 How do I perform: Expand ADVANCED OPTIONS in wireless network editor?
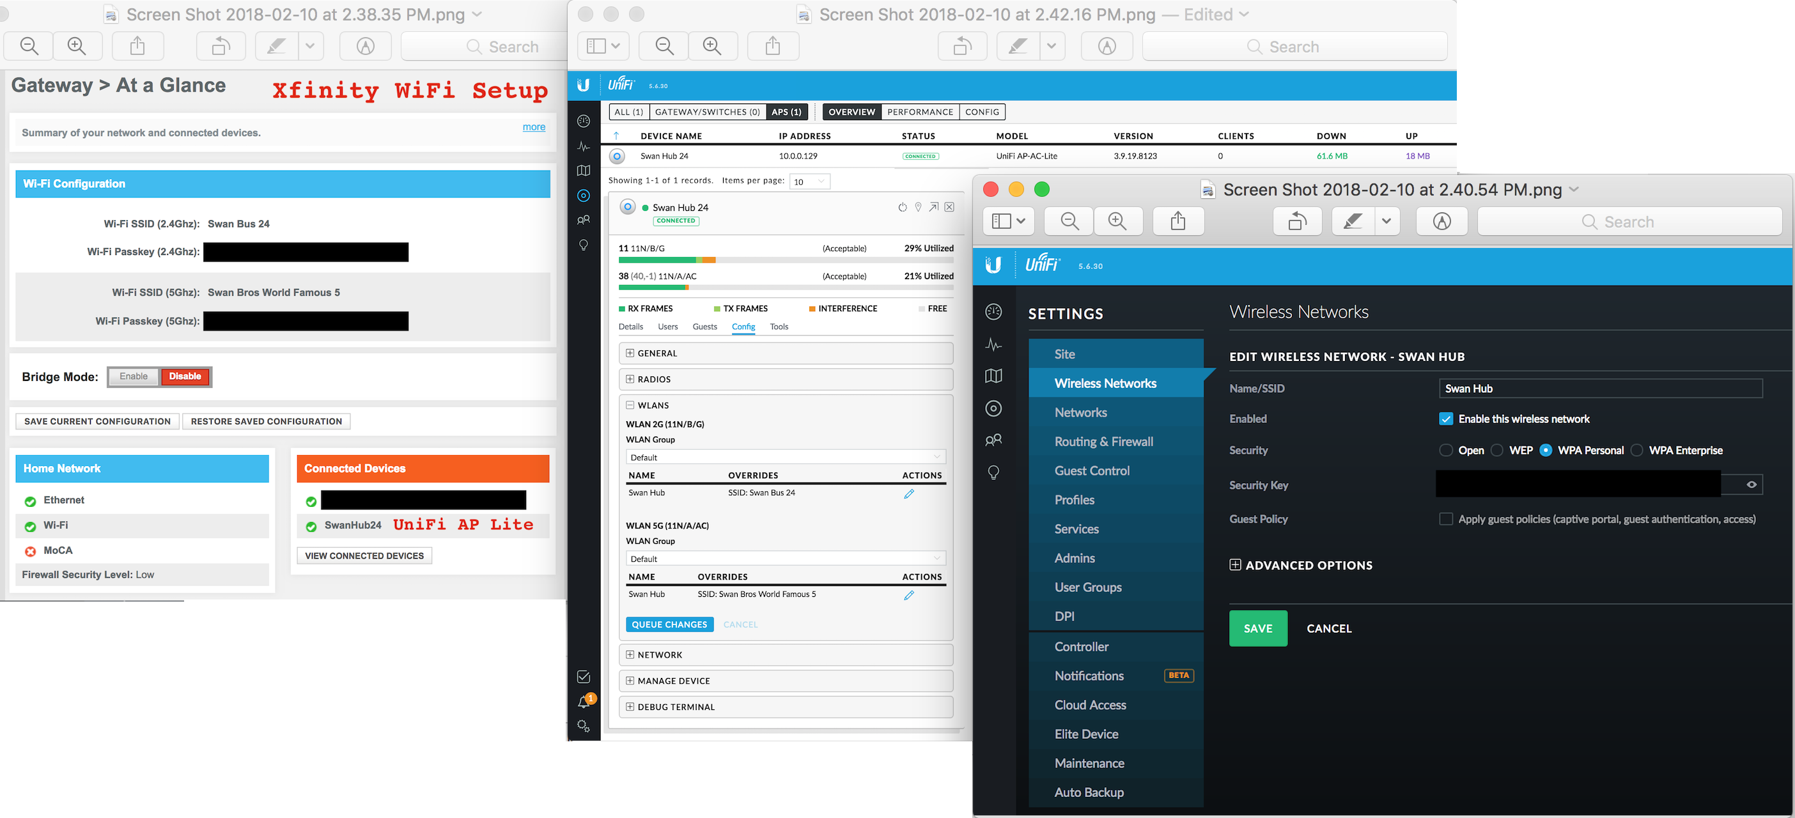click(1301, 565)
